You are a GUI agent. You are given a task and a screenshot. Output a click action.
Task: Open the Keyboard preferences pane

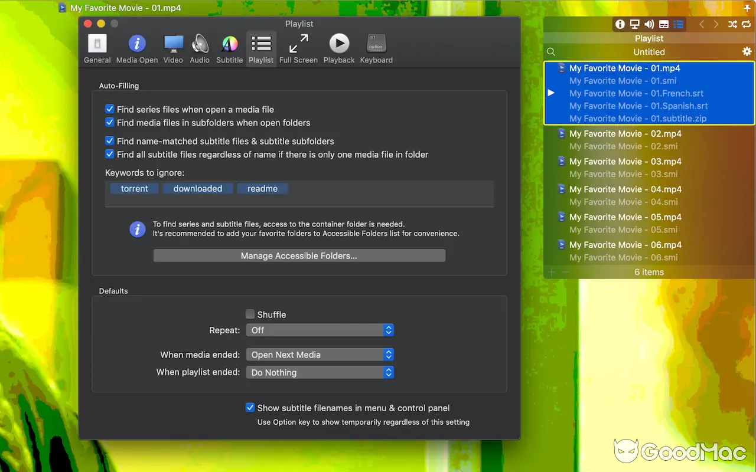376,47
